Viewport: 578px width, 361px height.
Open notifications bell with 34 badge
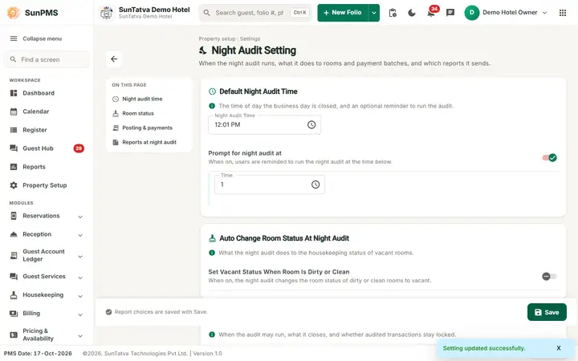point(431,13)
